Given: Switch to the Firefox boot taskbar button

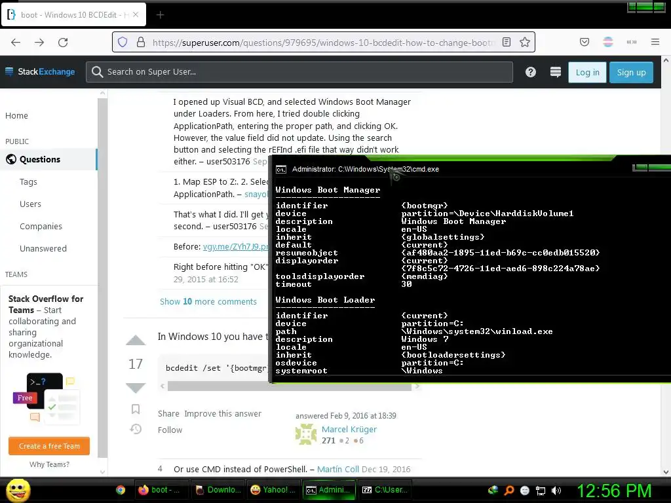Looking at the screenshot, I should click(161, 490).
